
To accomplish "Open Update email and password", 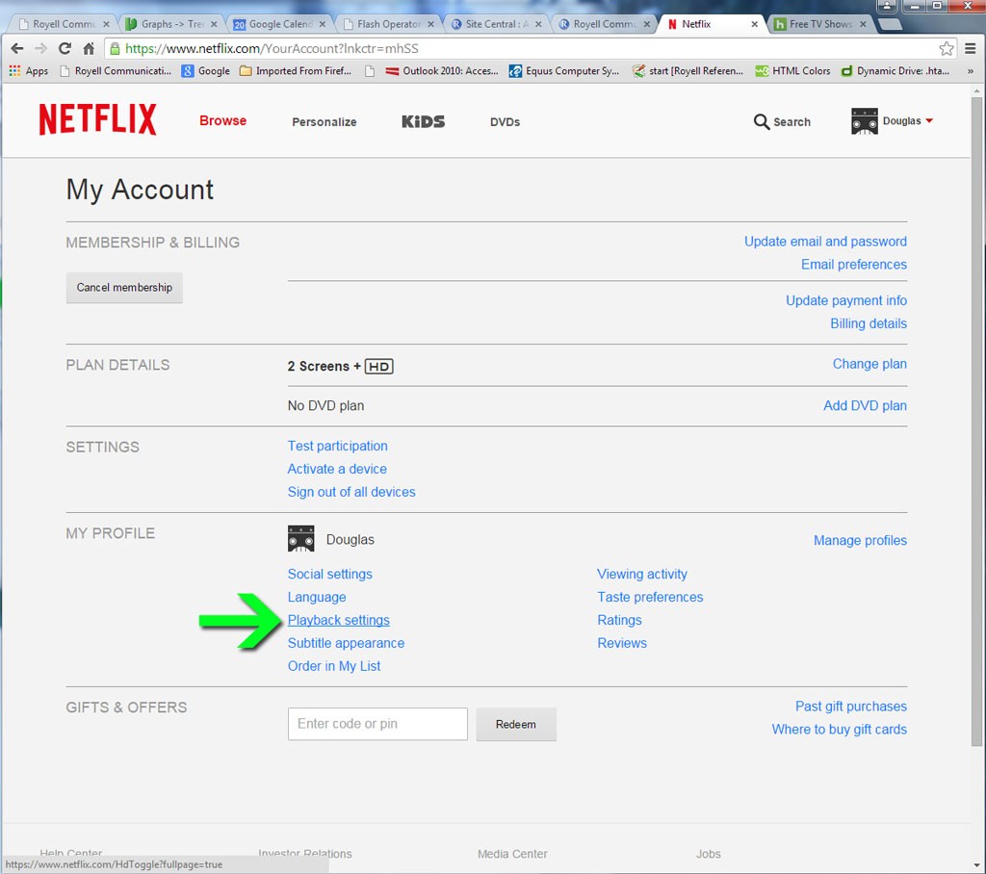I will point(825,242).
